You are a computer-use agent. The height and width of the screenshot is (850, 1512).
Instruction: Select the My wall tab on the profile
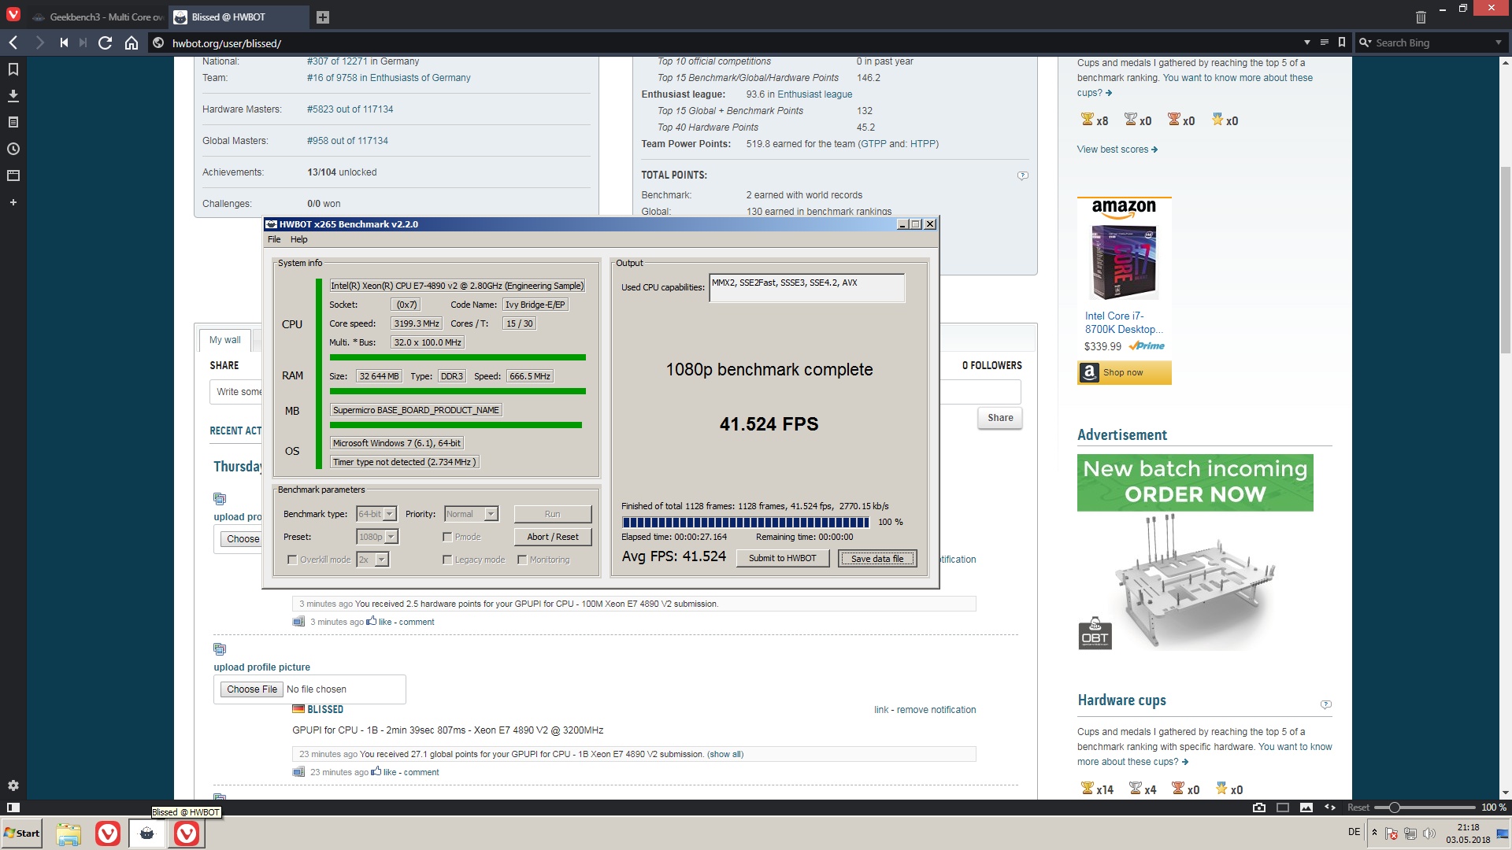click(225, 340)
